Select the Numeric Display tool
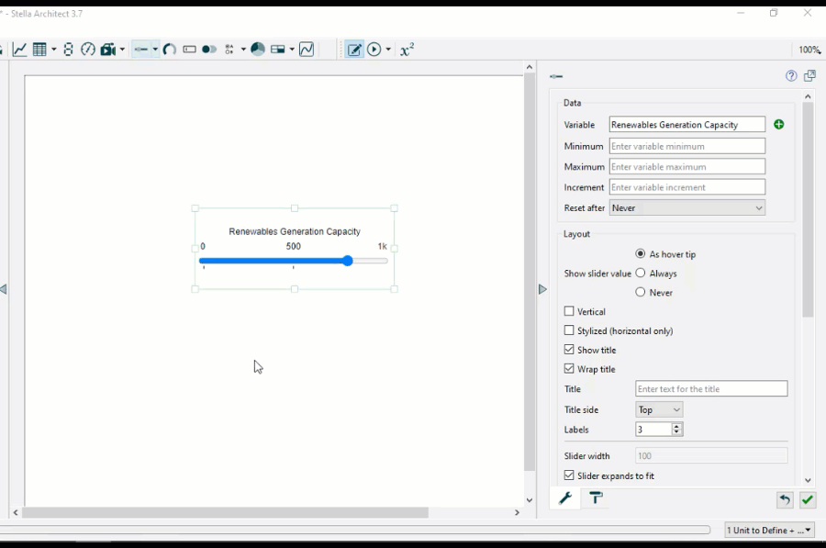The image size is (826, 548). [68, 50]
